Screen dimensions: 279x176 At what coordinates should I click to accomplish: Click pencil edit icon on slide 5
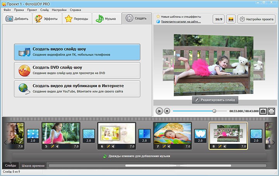point(52,147)
